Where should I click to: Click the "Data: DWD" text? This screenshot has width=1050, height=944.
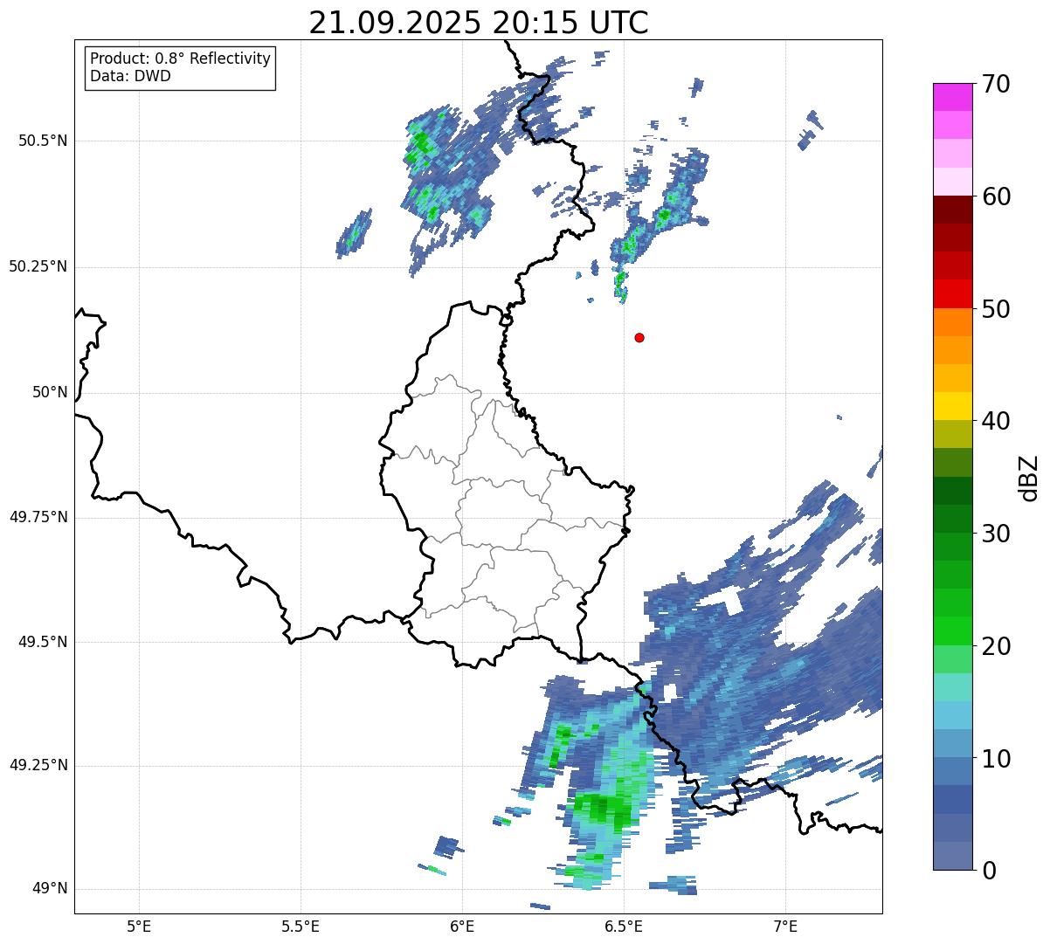point(130,76)
